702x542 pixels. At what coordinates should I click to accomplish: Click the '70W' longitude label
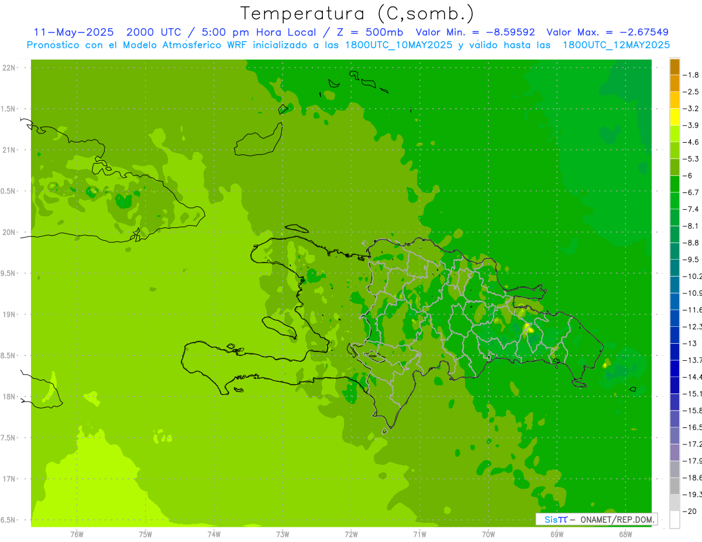tap(488, 534)
